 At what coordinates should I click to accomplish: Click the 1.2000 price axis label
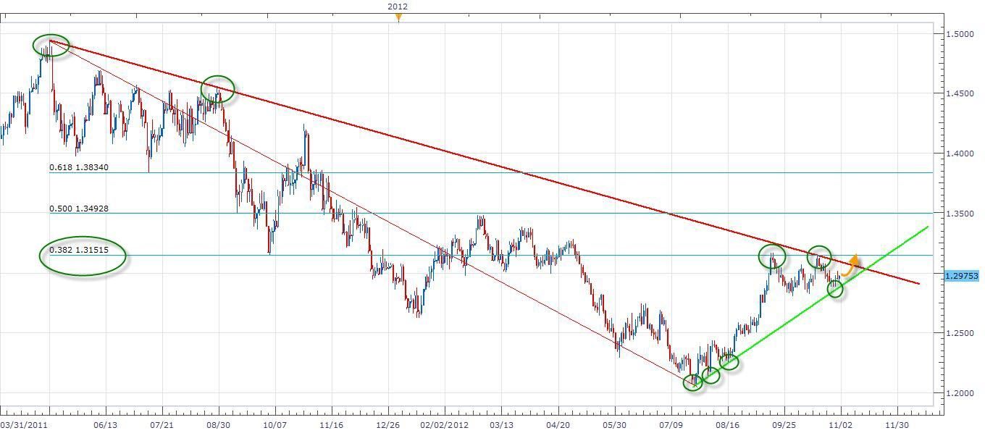pyautogui.click(x=962, y=393)
